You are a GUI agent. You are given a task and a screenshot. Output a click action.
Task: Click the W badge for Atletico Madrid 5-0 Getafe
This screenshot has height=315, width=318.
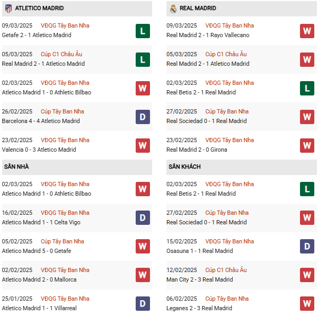pyautogui.click(x=143, y=247)
